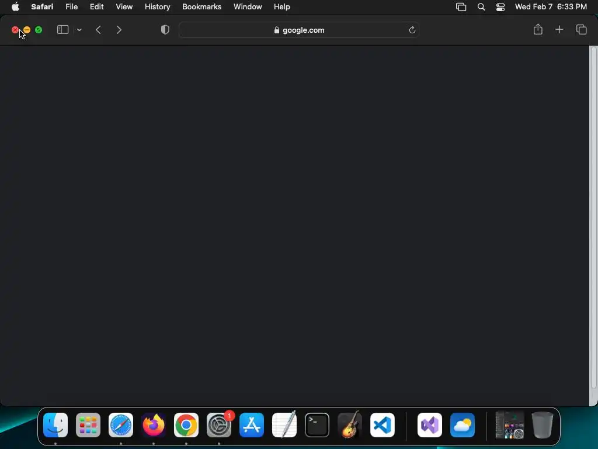The width and height of the screenshot is (598, 449).
Task: Open the Trash from the Dock
Action: pos(542,425)
